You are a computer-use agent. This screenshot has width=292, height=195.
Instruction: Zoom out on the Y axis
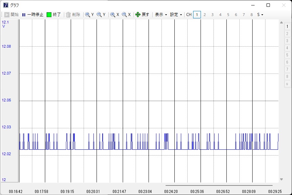(101, 15)
